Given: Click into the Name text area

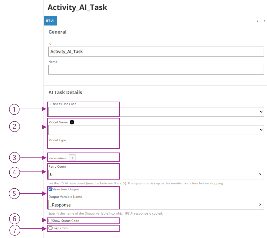Looking at the screenshot, I should pyautogui.click(x=156, y=70).
